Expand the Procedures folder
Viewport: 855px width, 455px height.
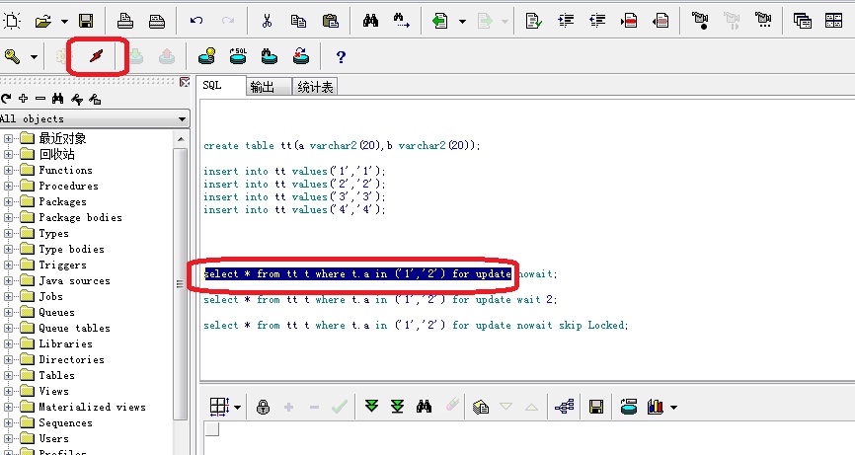(8, 186)
